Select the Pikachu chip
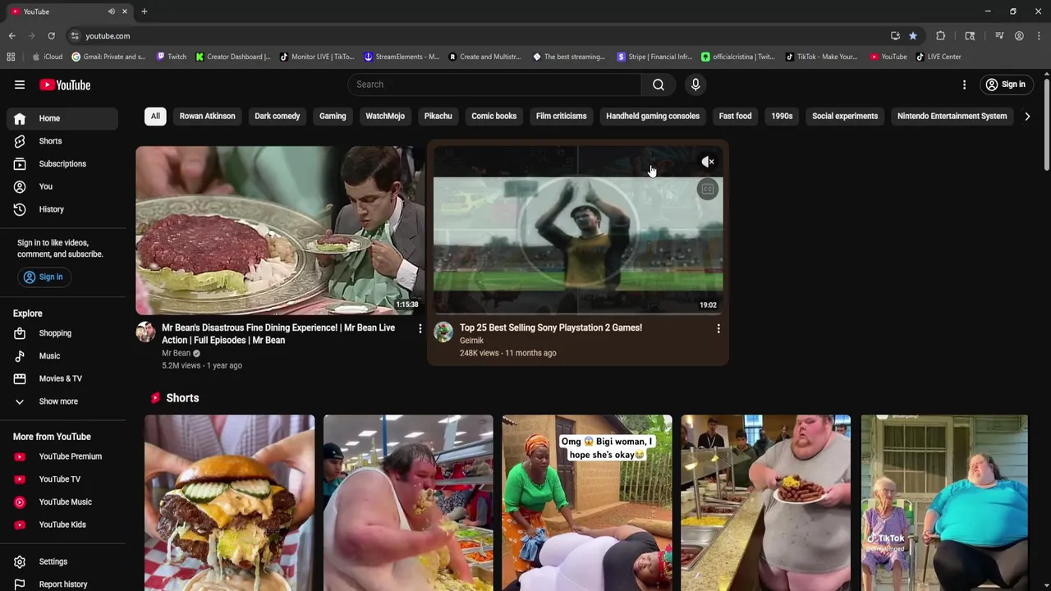 [438, 116]
